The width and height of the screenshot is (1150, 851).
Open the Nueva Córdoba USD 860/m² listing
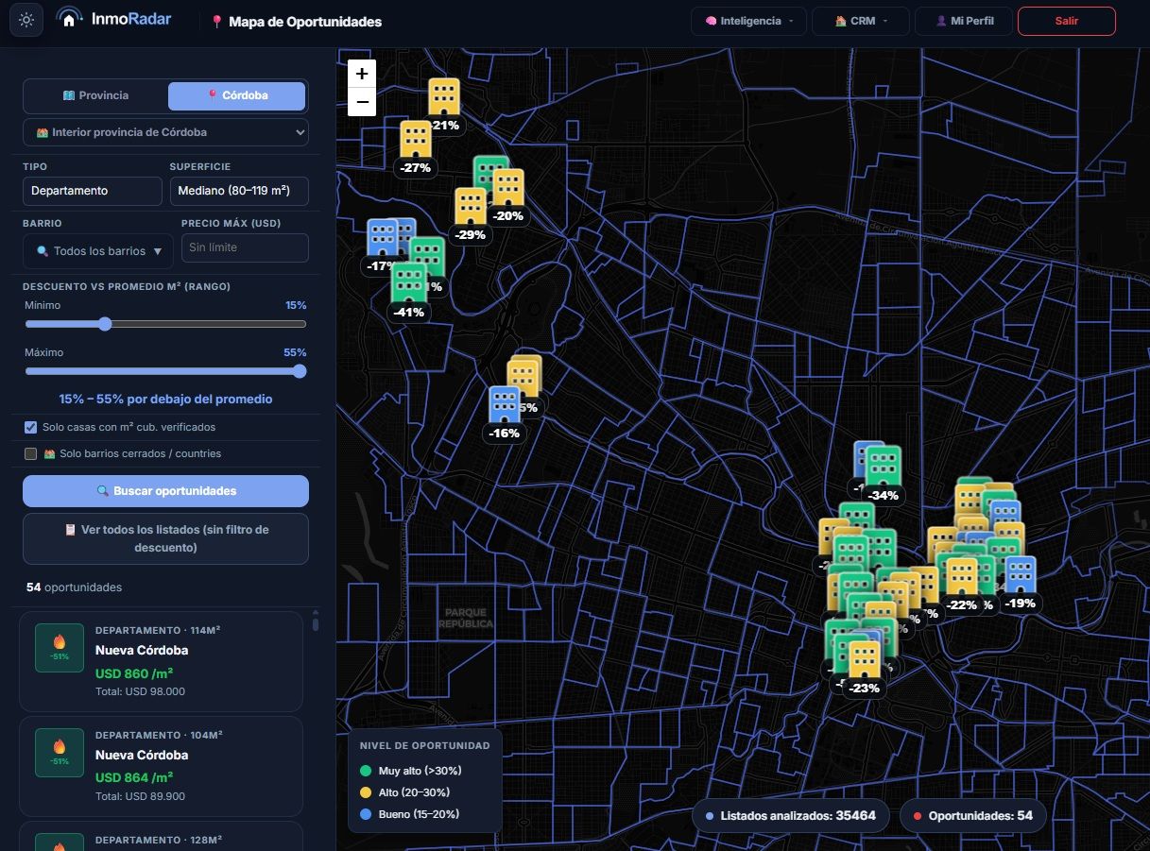161,661
